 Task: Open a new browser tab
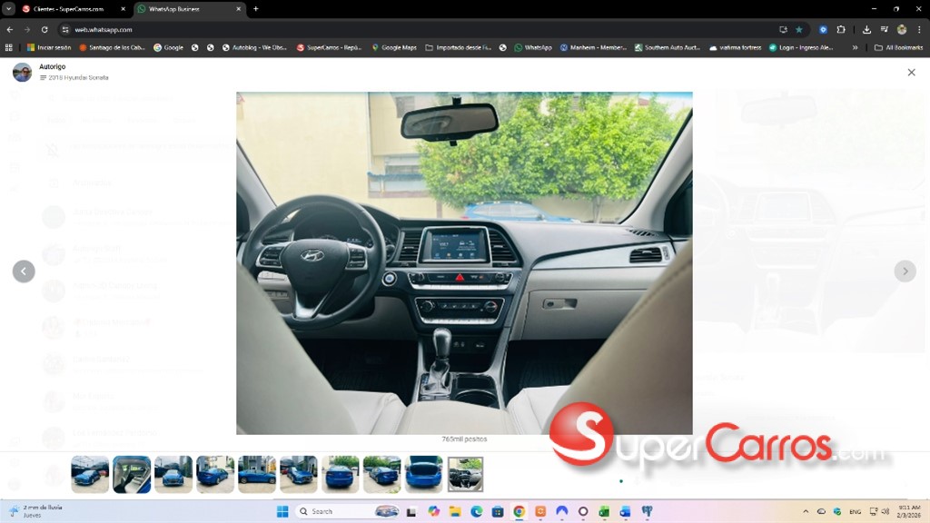click(256, 9)
